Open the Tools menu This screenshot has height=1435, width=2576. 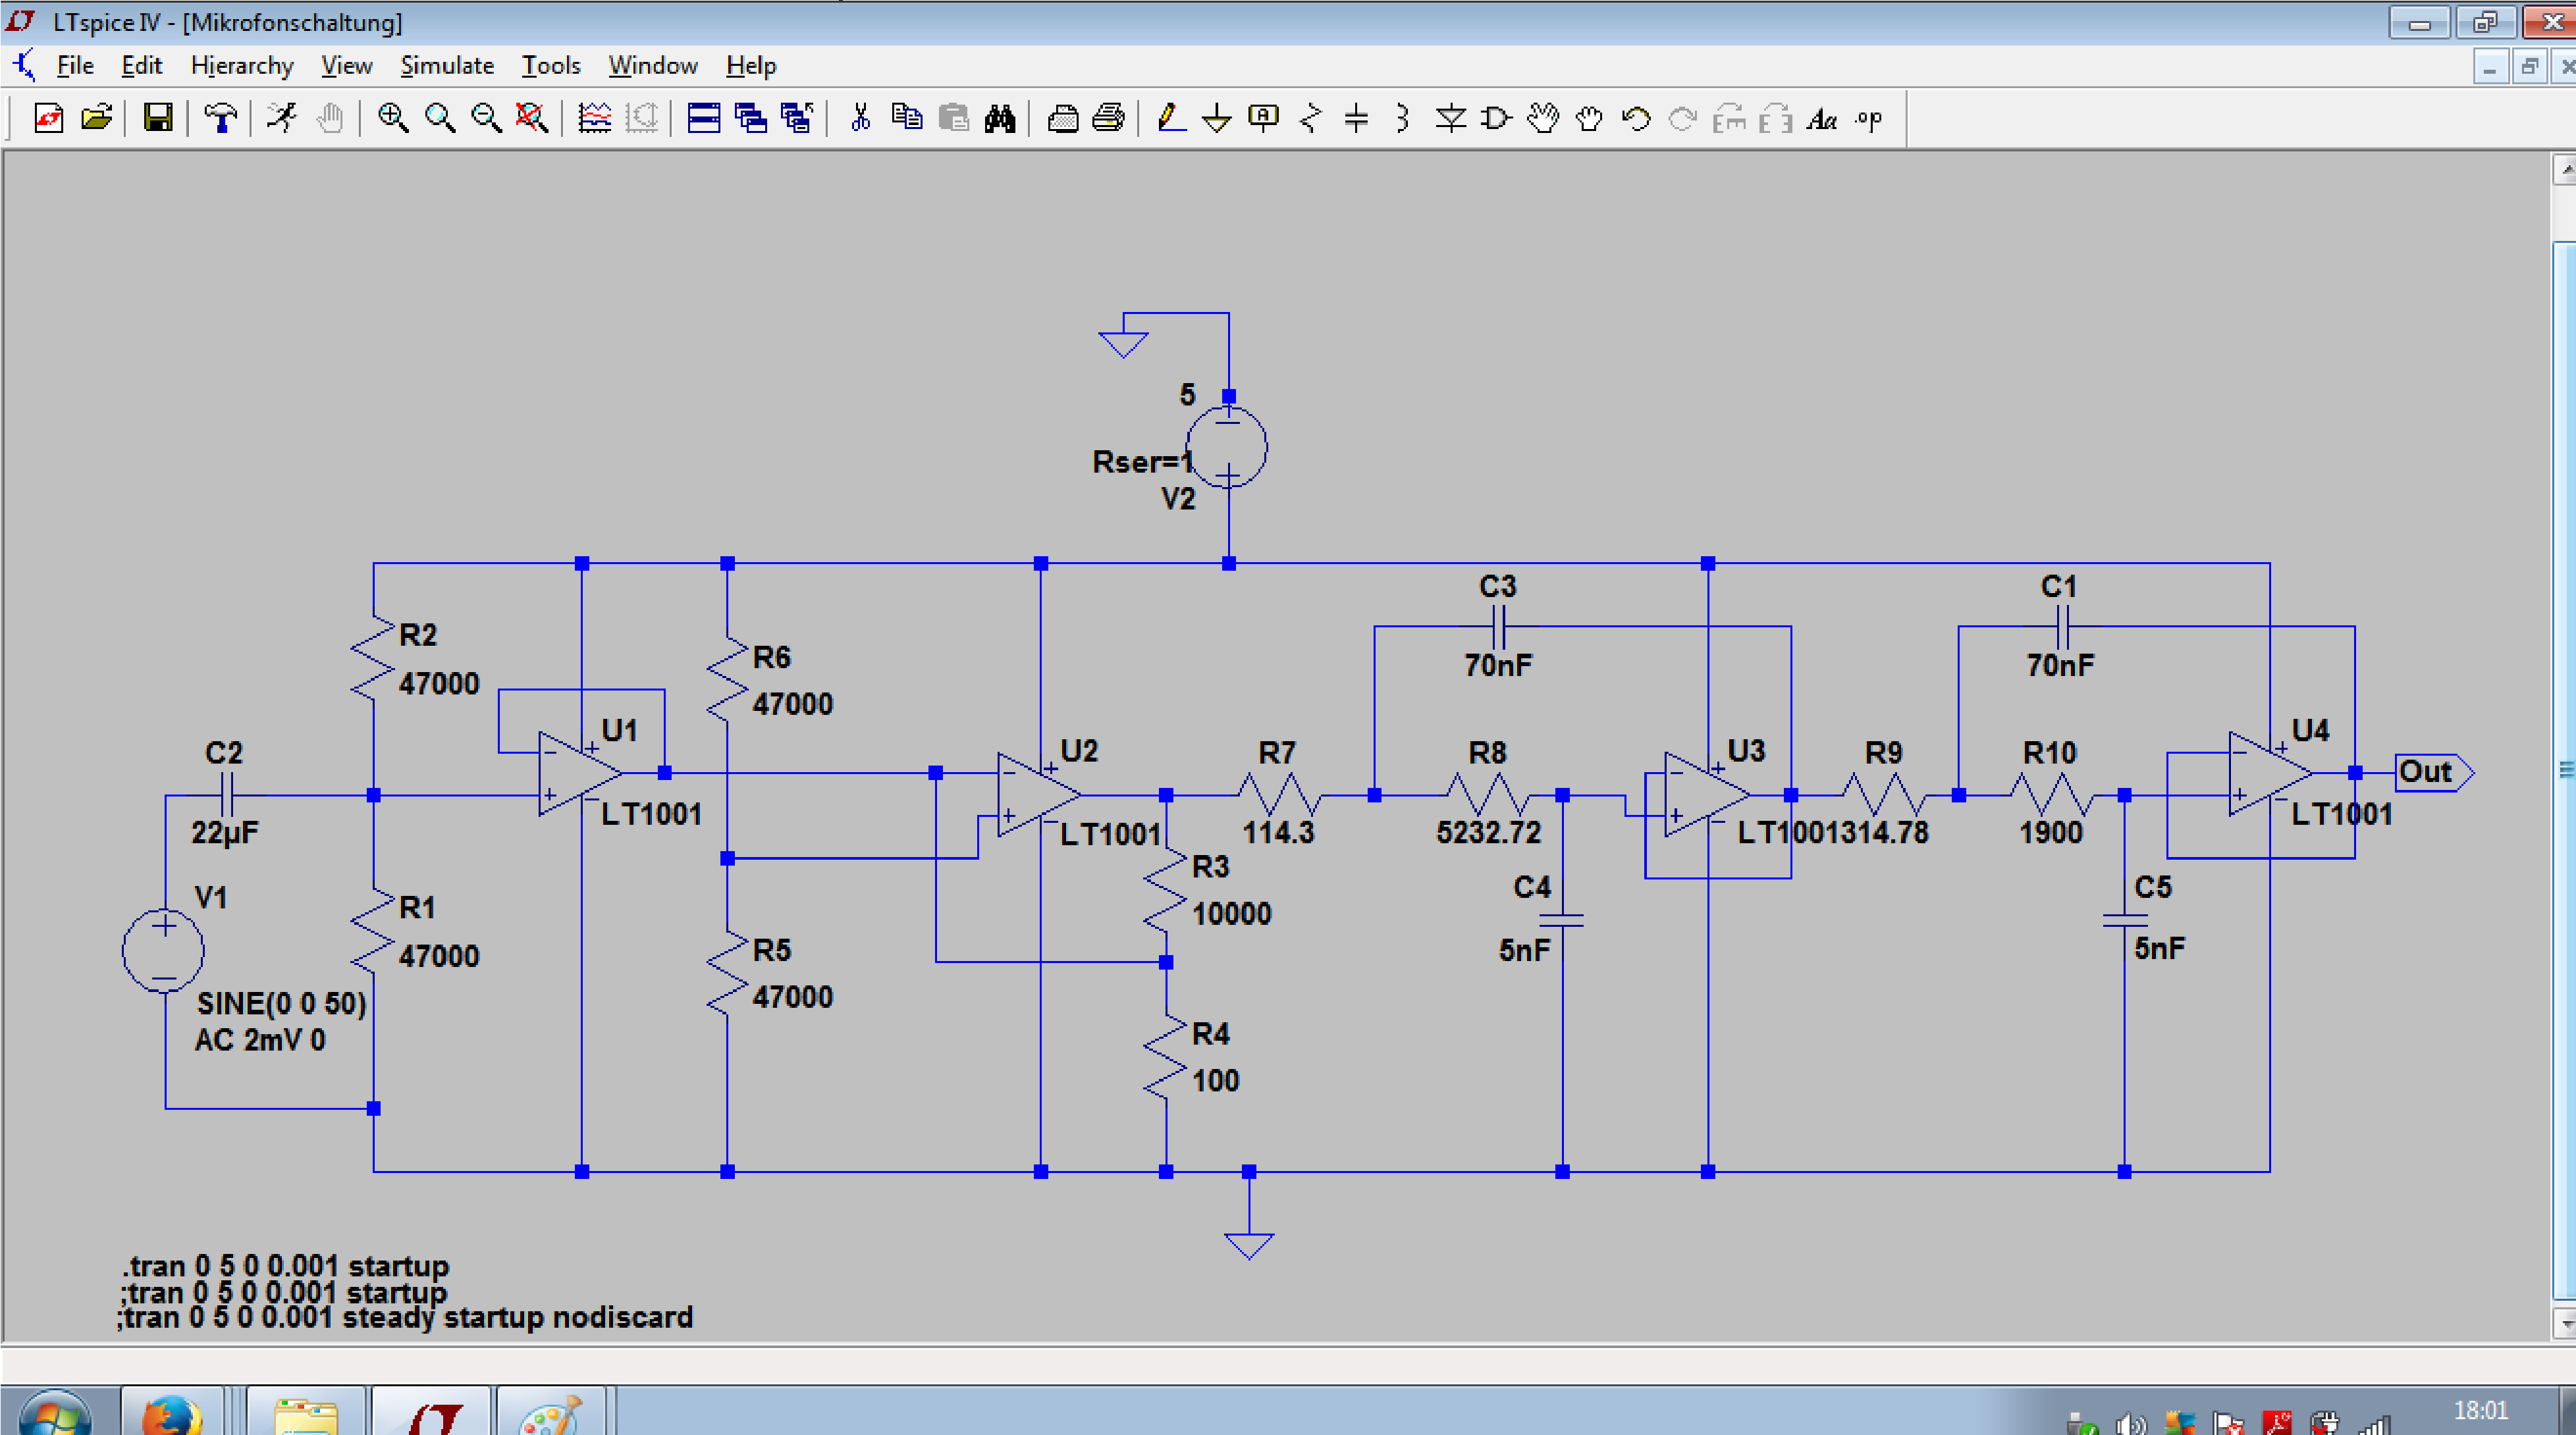pyautogui.click(x=551, y=66)
